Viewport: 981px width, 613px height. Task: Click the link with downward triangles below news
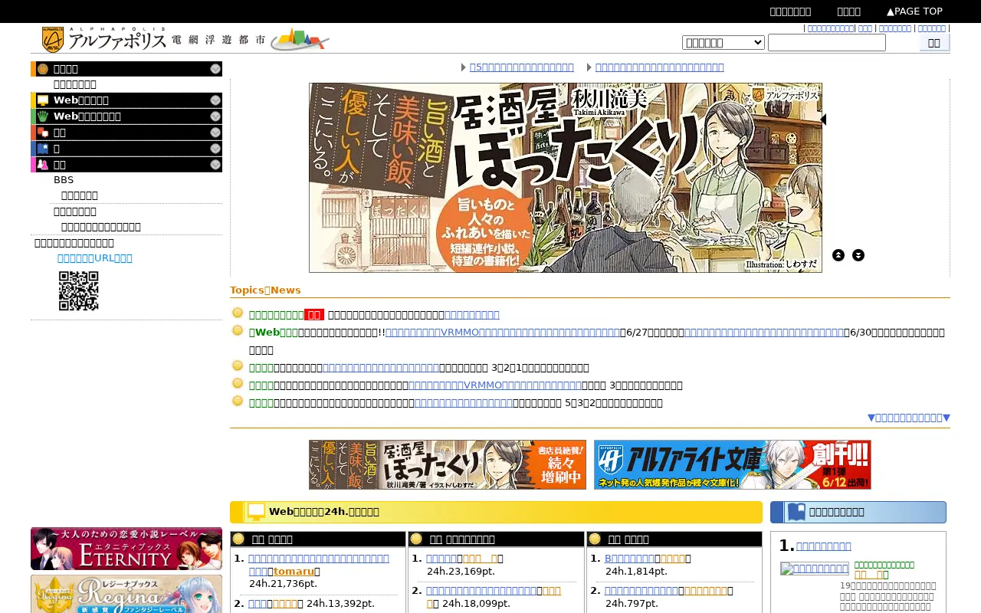tap(909, 418)
